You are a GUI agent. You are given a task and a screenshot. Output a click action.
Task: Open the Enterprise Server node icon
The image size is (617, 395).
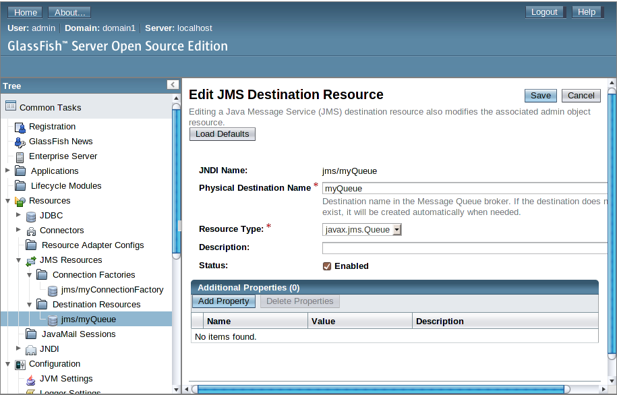20,156
